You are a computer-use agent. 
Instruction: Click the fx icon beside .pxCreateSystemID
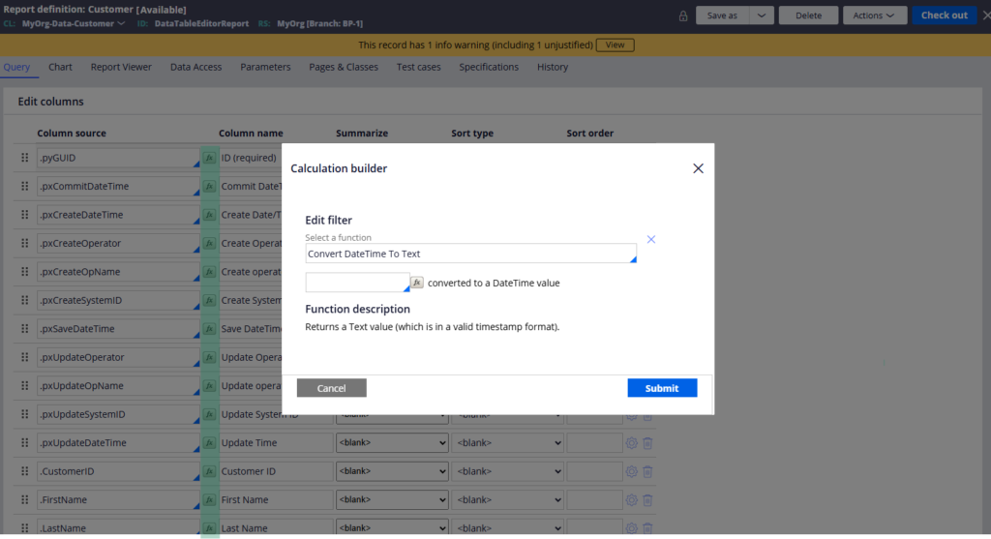coord(209,300)
